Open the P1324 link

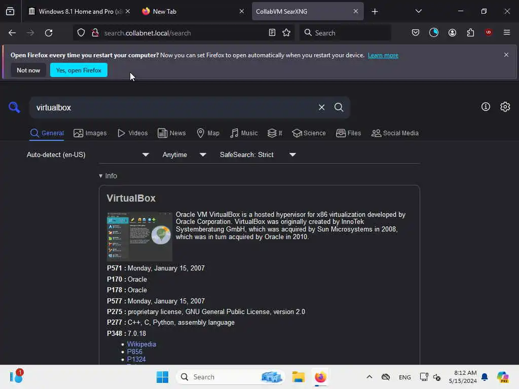136,359
